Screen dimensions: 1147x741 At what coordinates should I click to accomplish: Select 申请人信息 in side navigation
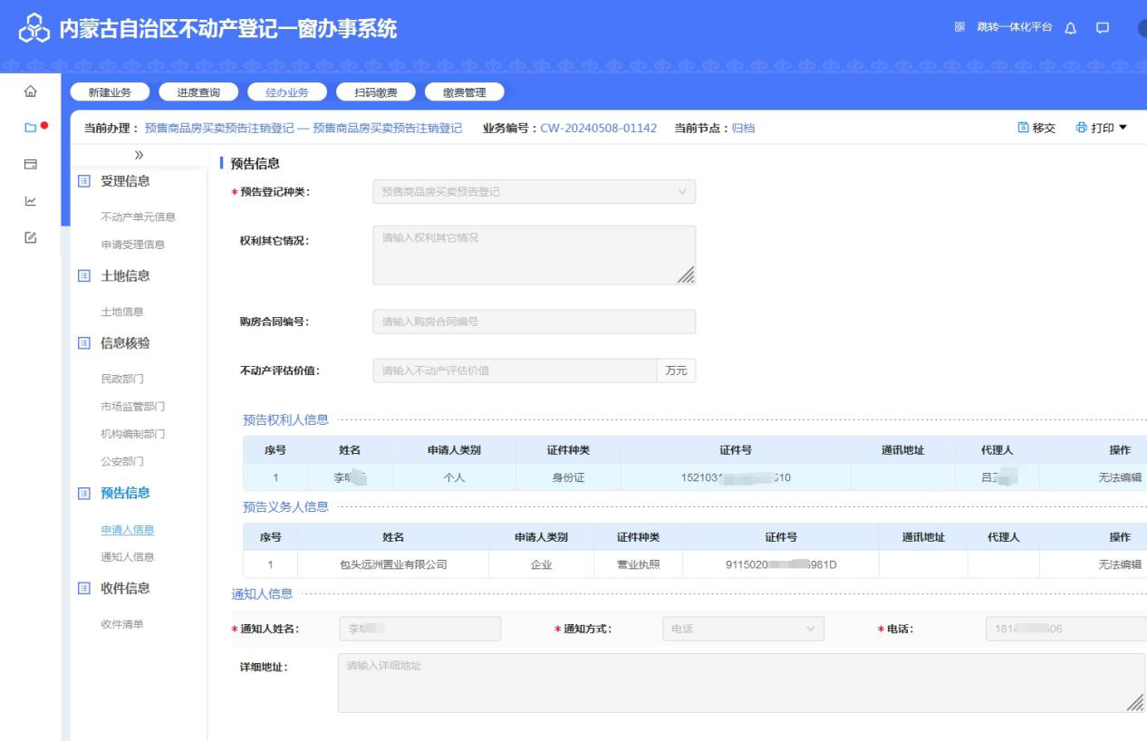(x=127, y=530)
